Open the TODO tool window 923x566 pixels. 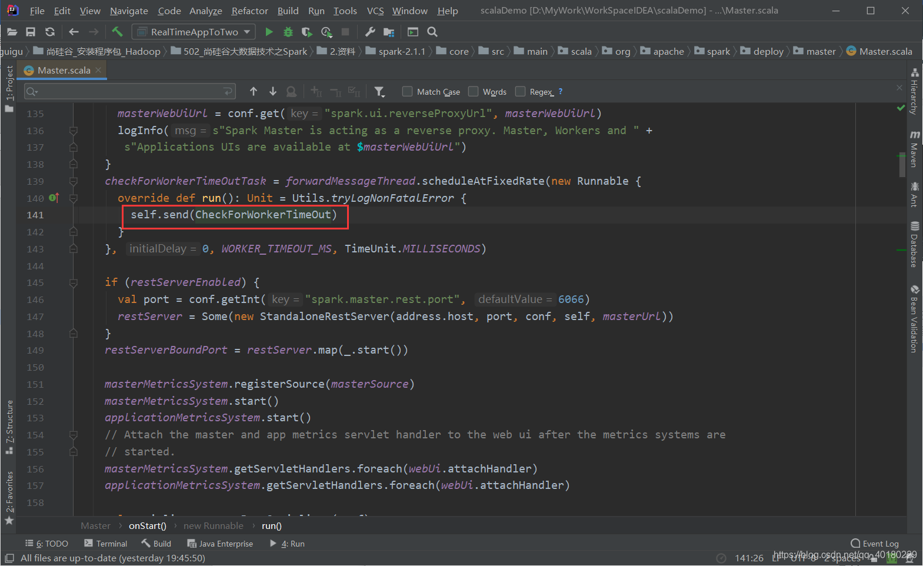coord(46,544)
